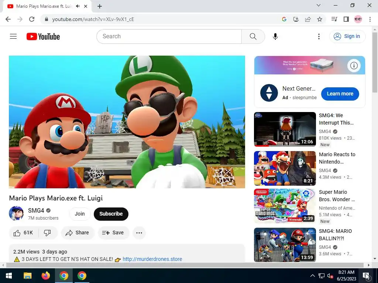The height and width of the screenshot is (283, 378).
Task: Click the address bar URL
Action: tap(93, 19)
